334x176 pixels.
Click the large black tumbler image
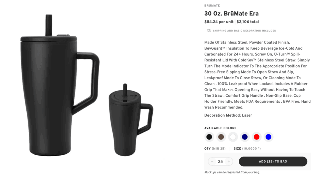click(60, 85)
